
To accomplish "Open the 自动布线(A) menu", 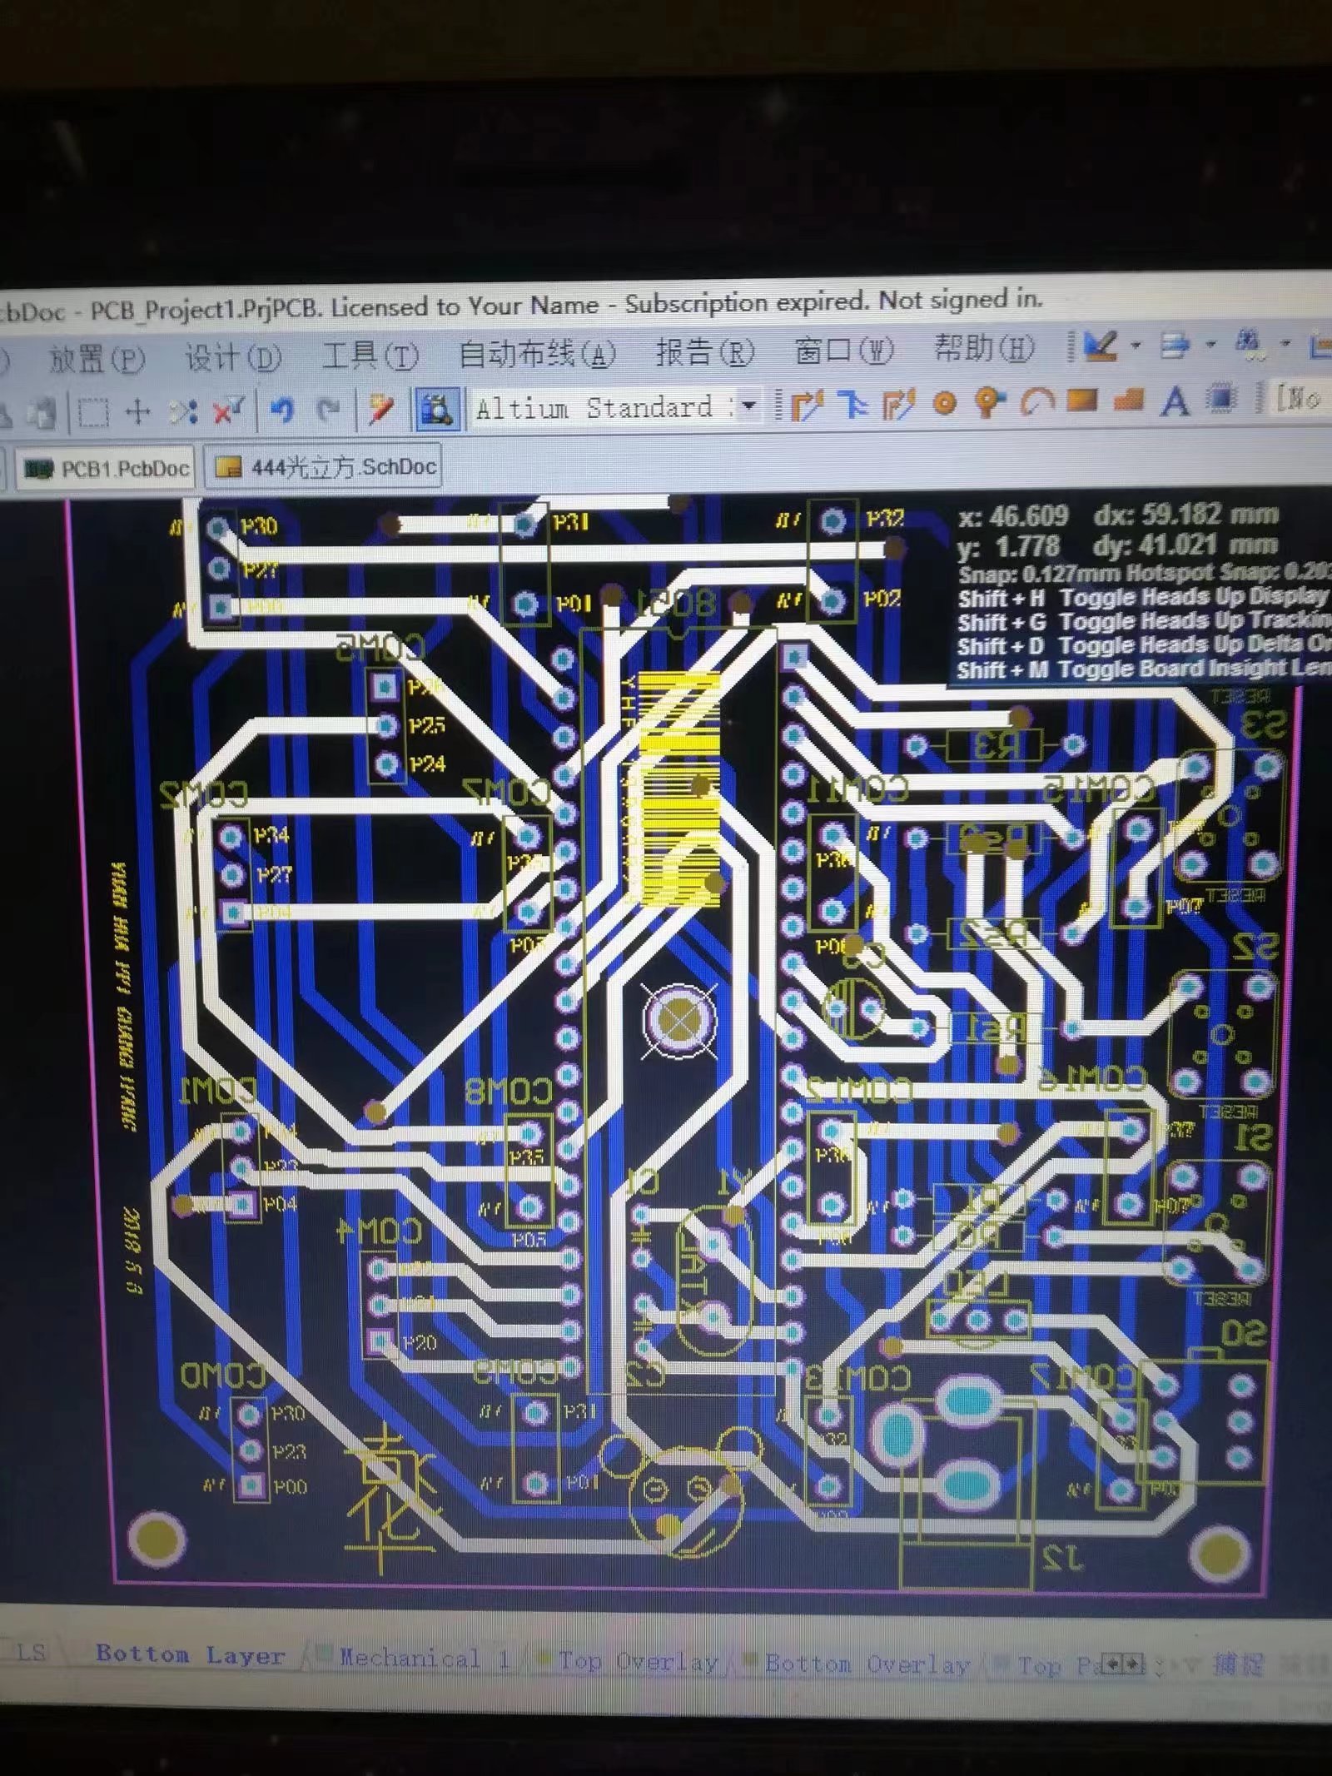I will pos(537,355).
